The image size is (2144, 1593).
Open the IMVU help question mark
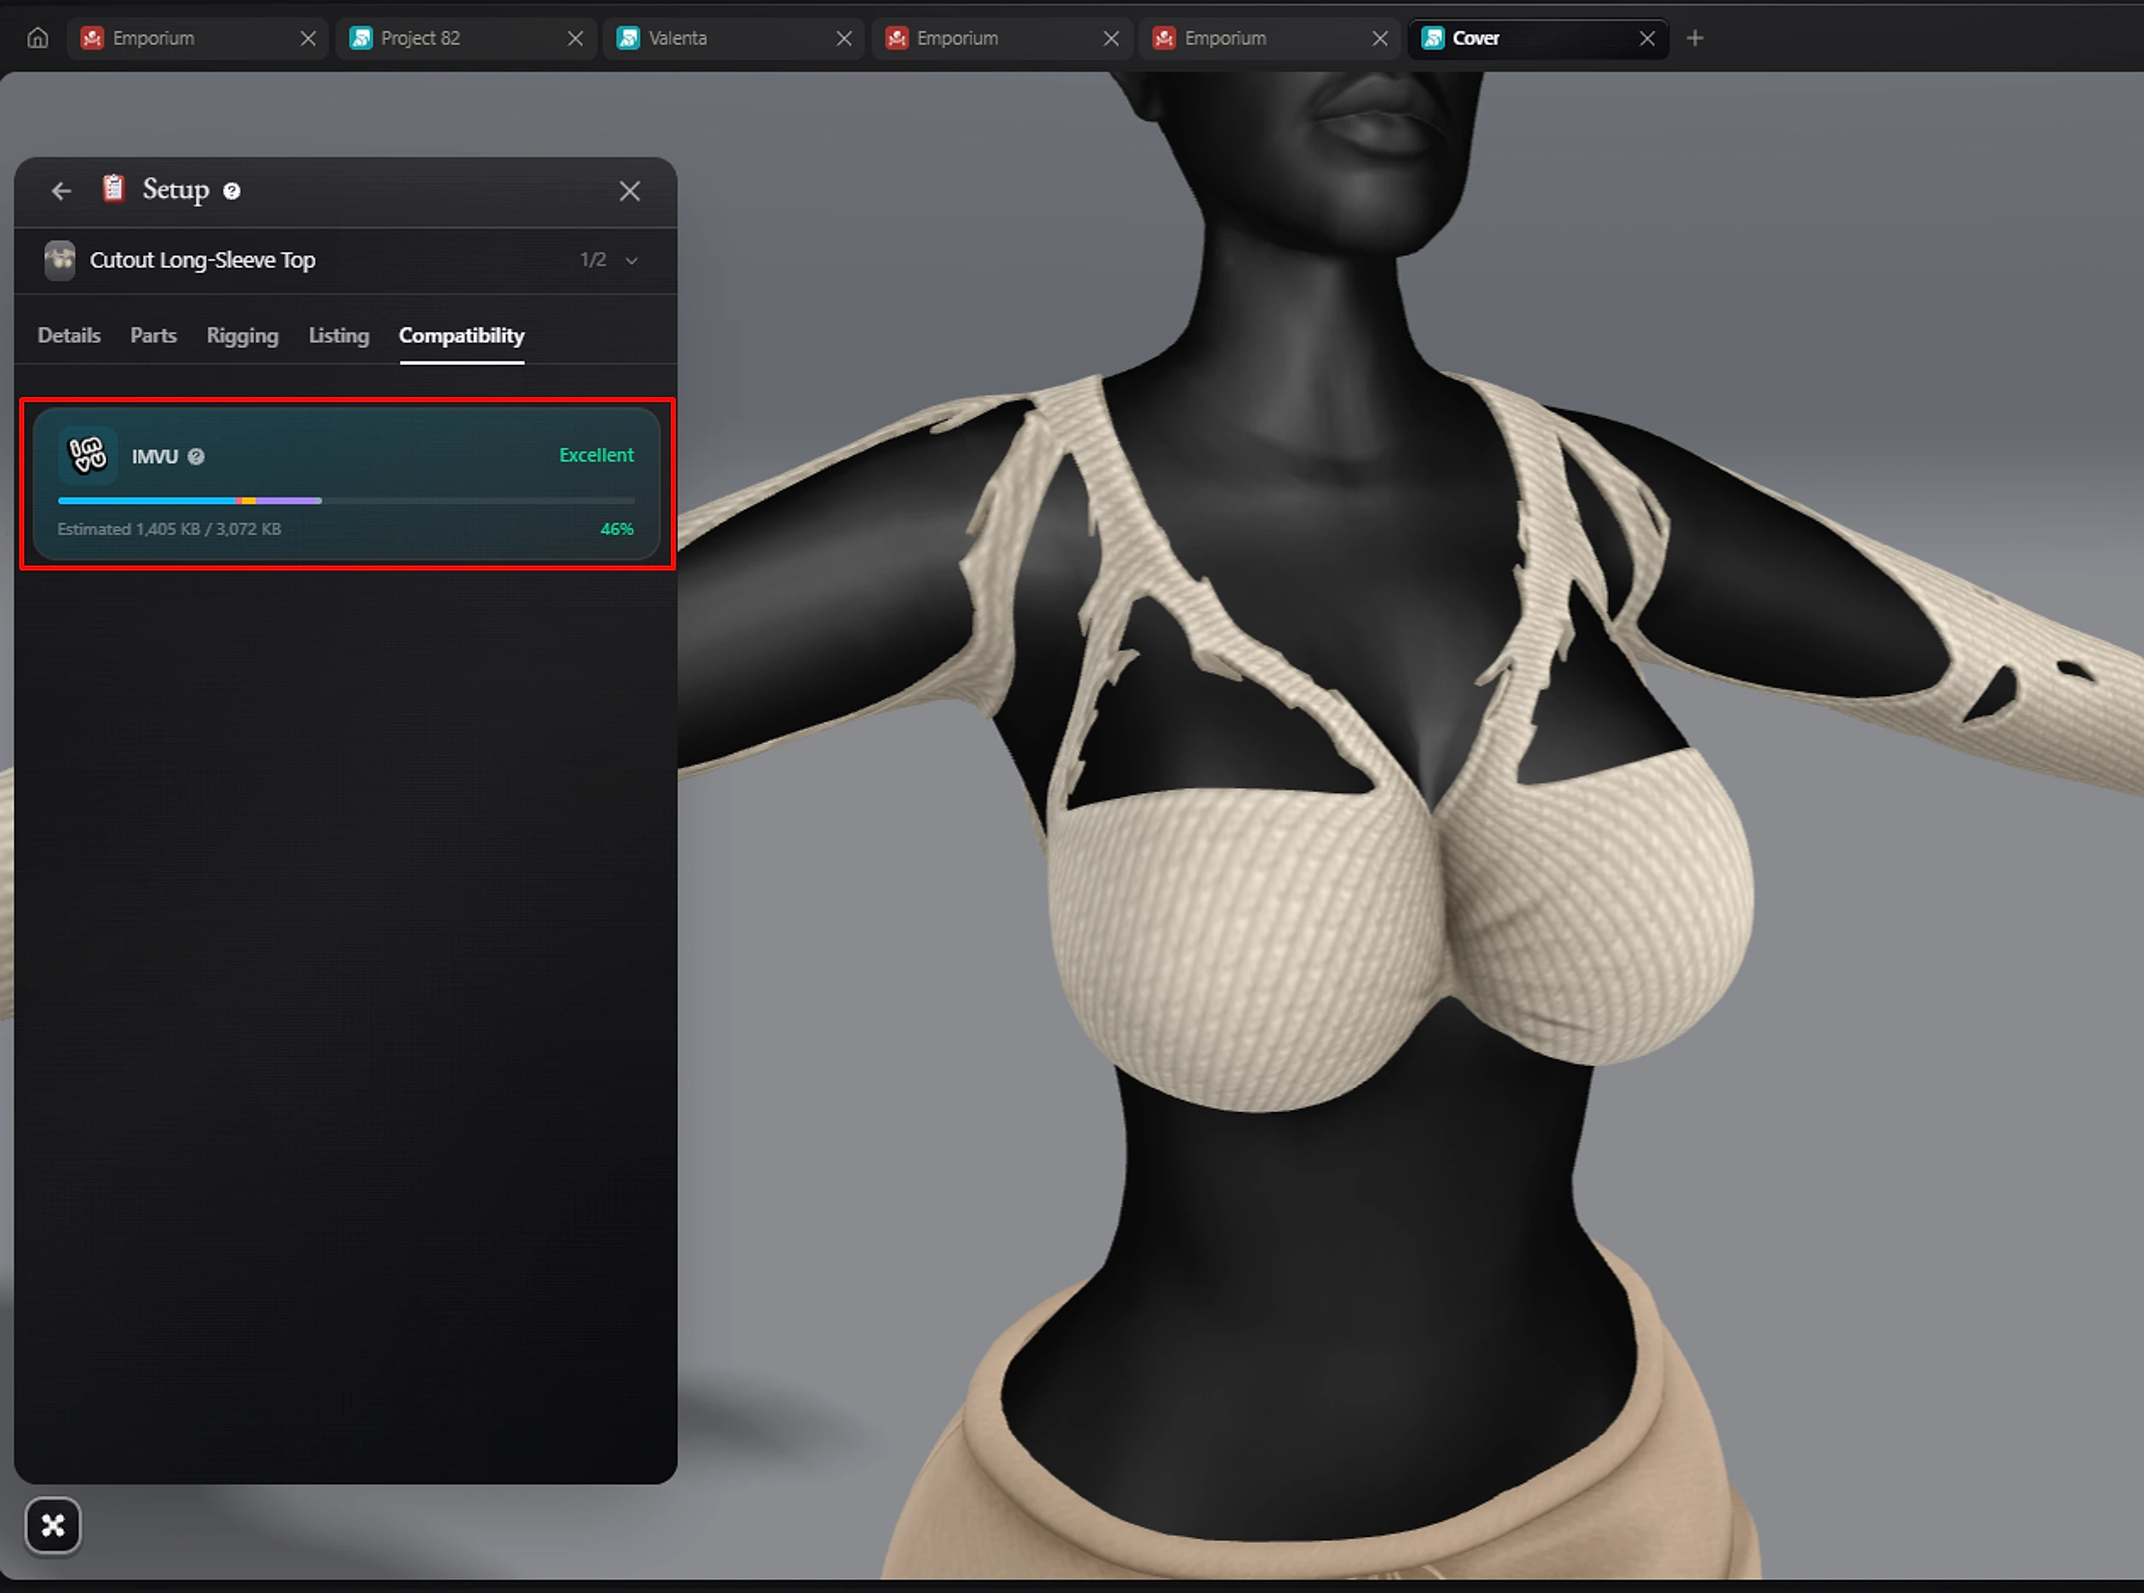(196, 457)
